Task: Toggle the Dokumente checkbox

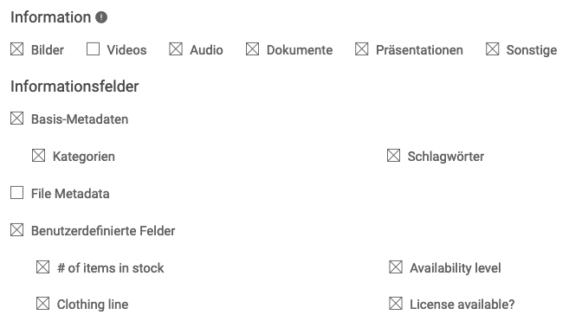Action: tap(252, 49)
